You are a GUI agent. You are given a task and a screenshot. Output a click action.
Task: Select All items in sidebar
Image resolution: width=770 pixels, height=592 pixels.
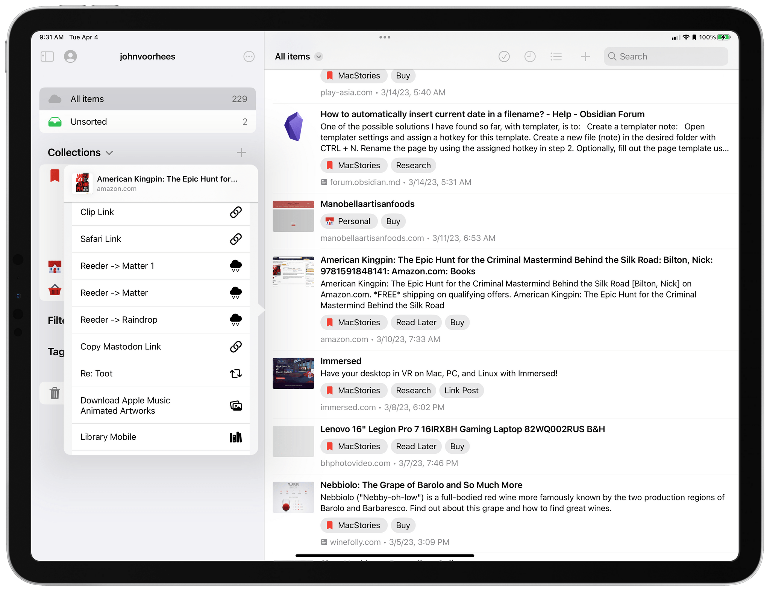[147, 99]
